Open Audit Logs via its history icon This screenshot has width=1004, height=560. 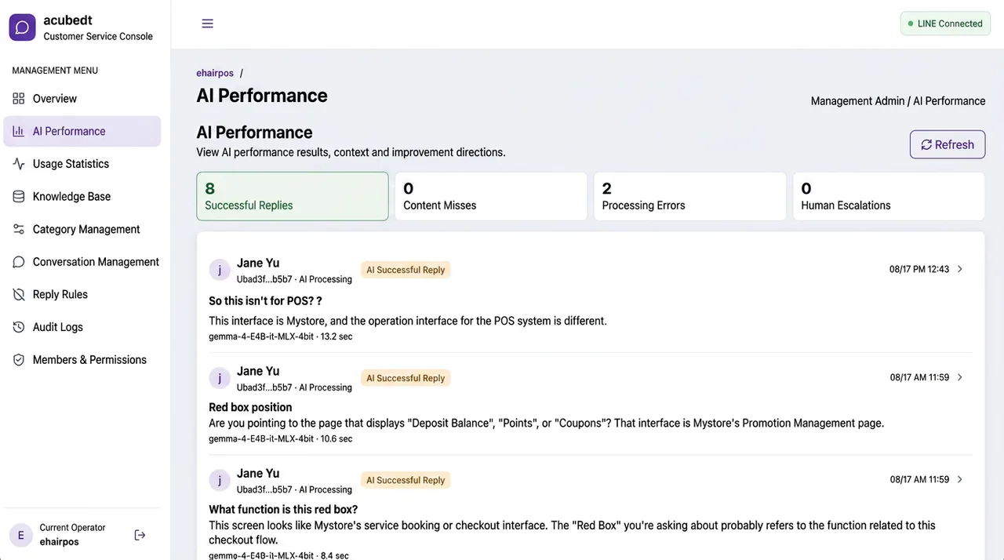[19, 327]
